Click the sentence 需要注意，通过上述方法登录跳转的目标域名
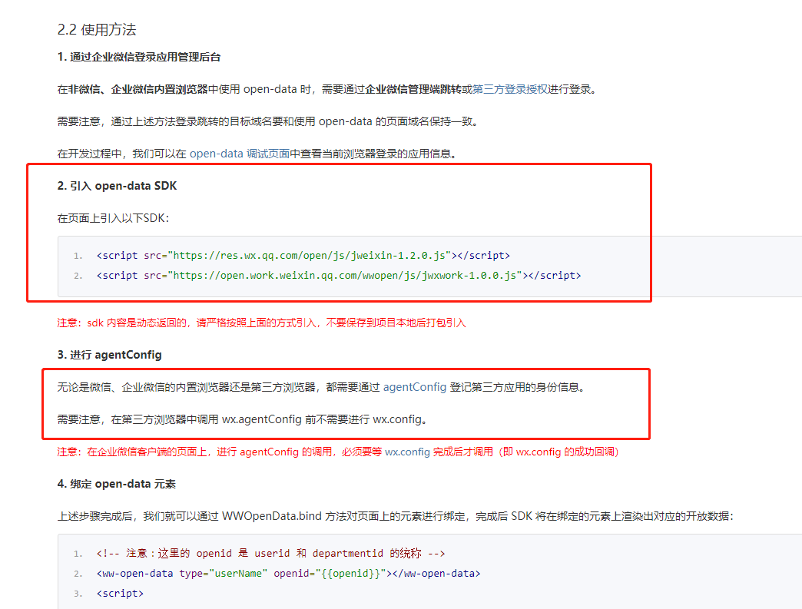 [267, 121]
